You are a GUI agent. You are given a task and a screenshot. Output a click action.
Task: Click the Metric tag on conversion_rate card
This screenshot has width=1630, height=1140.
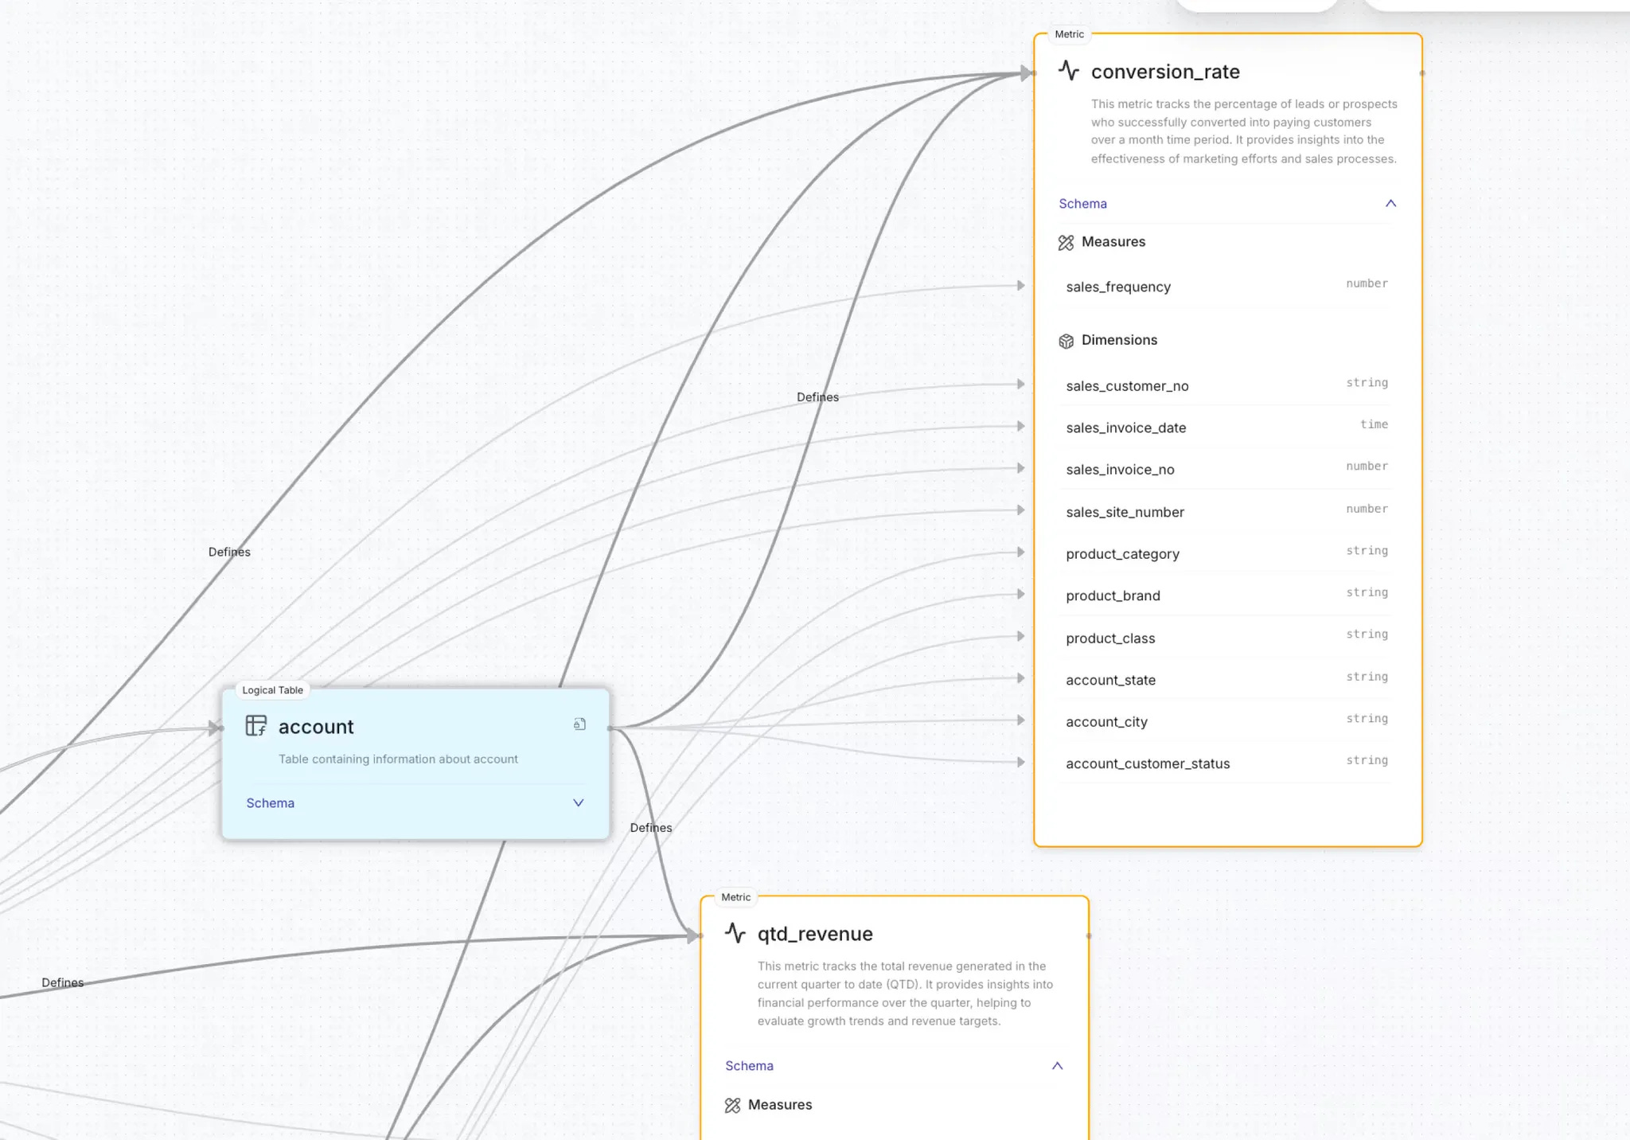coord(1069,34)
